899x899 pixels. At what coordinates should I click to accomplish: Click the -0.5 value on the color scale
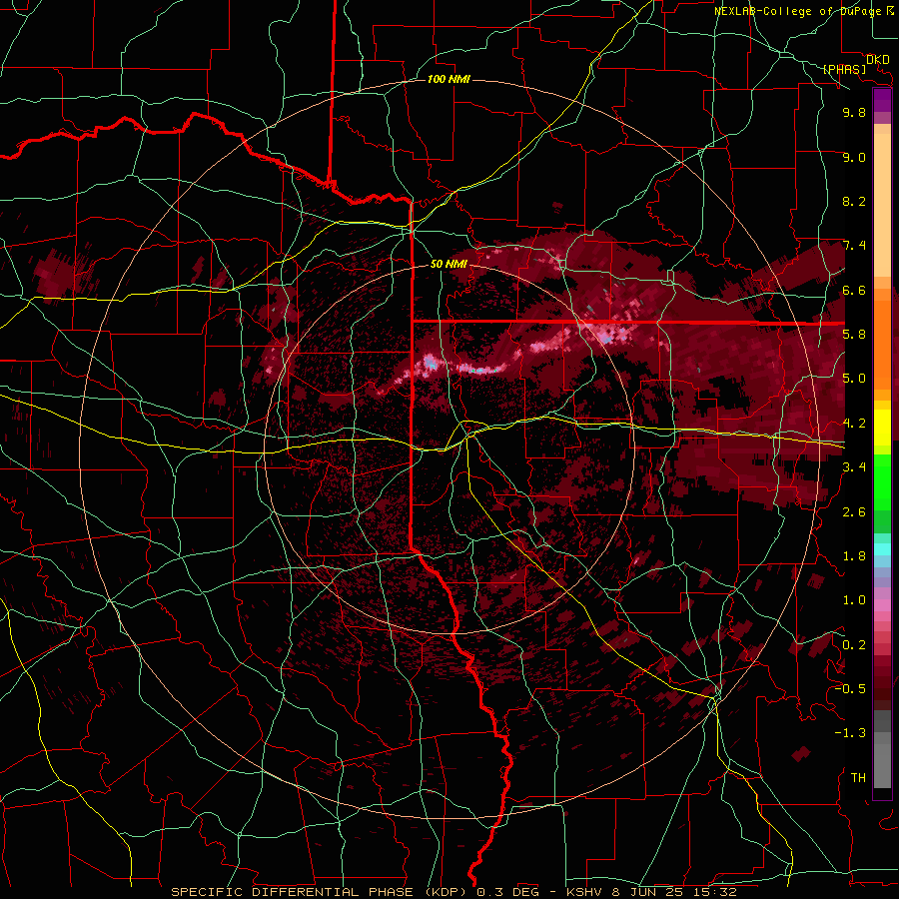coord(850,689)
